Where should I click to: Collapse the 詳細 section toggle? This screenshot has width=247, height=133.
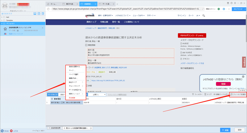(86, 86)
